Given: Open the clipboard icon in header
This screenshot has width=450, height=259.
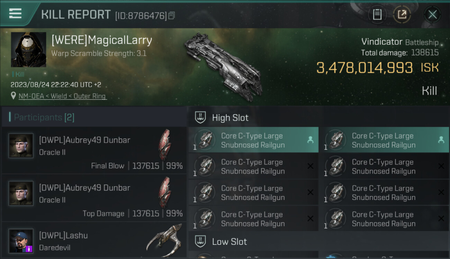Looking at the screenshot, I should coord(377,14).
